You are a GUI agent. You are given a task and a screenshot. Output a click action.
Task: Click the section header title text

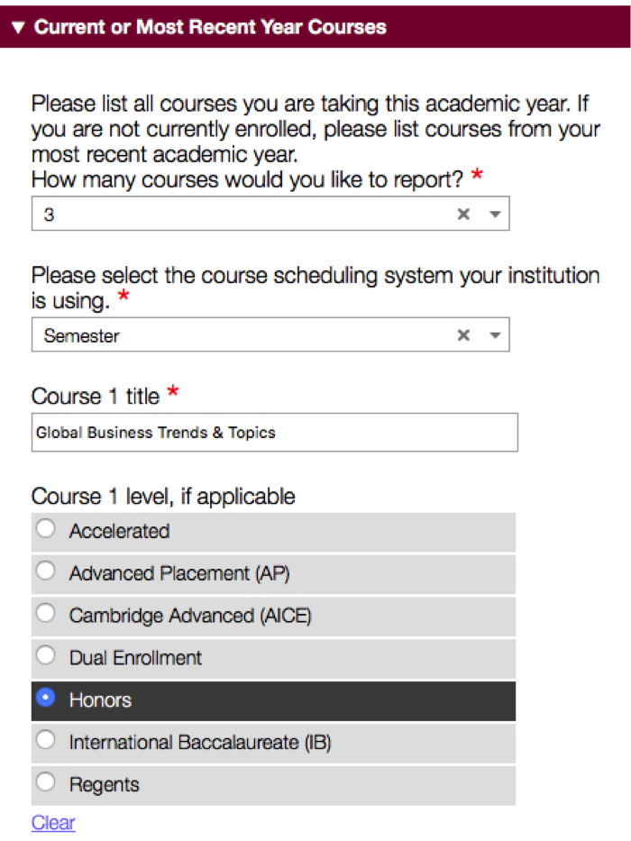pyautogui.click(x=210, y=28)
